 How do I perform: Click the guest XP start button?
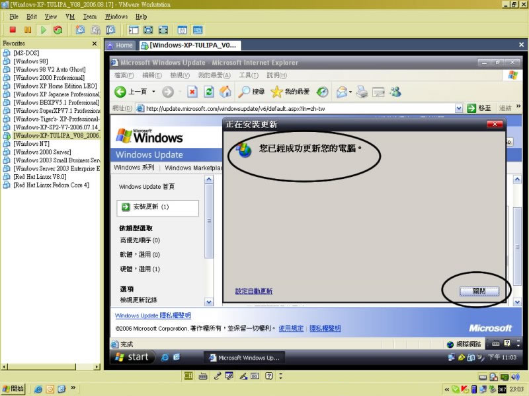pyautogui.click(x=133, y=357)
